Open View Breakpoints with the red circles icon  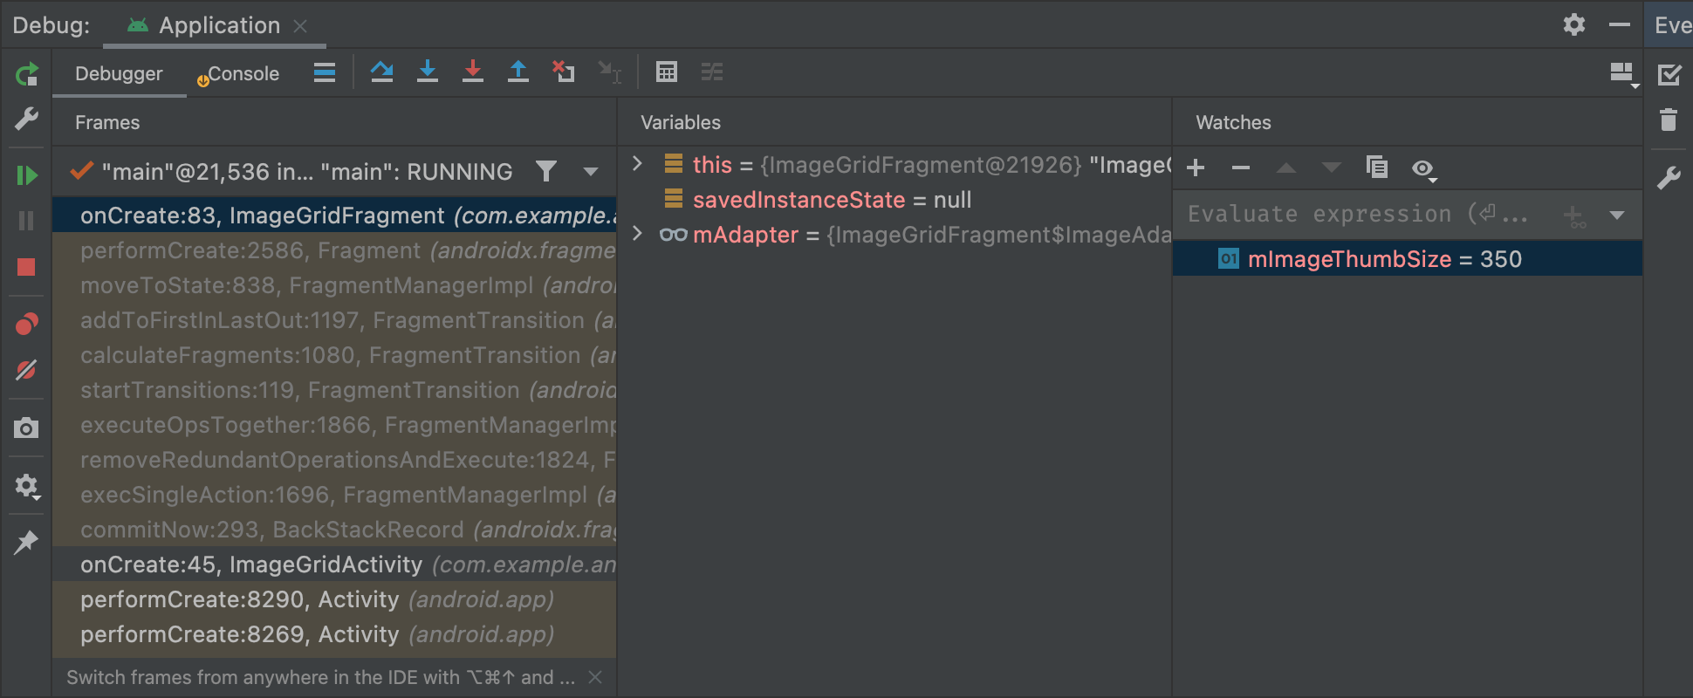[x=27, y=325]
